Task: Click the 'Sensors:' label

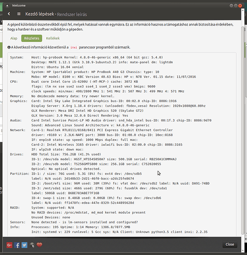Action: coord(18,222)
